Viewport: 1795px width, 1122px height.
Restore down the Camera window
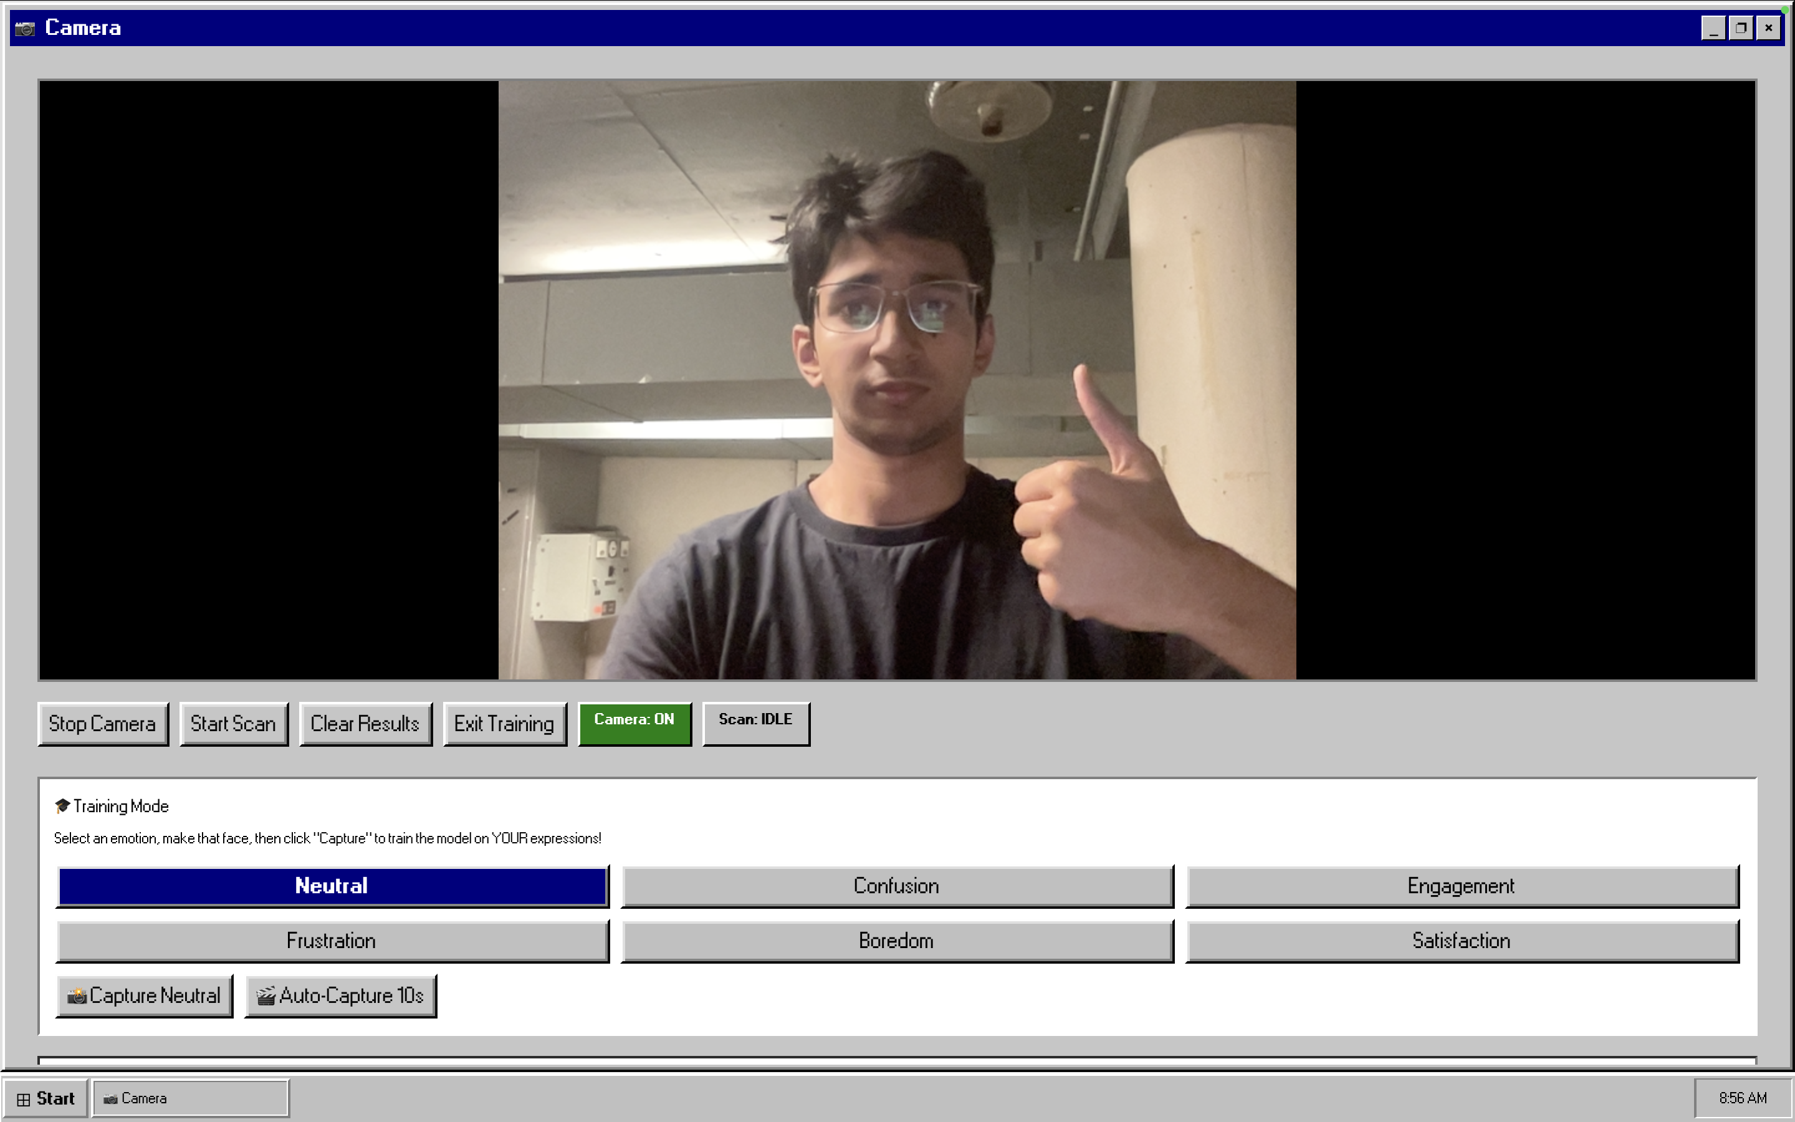[x=1740, y=28]
